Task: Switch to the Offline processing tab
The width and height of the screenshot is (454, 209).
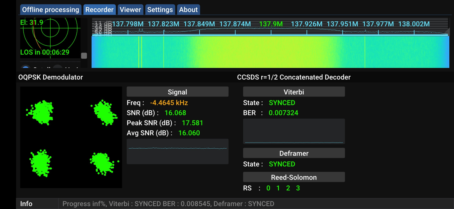Action: pyautogui.click(x=51, y=10)
